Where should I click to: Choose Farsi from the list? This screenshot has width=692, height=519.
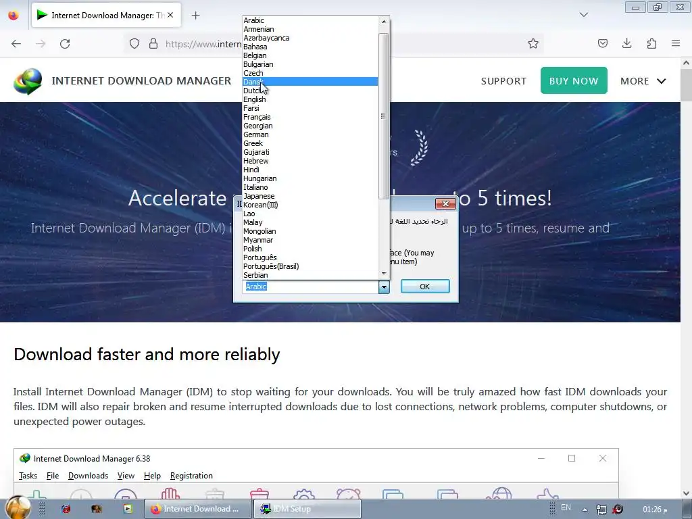pyautogui.click(x=310, y=108)
